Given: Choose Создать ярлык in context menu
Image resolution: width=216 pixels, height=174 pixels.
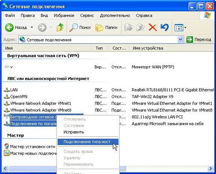Looking at the screenshot, I should point(88,152).
